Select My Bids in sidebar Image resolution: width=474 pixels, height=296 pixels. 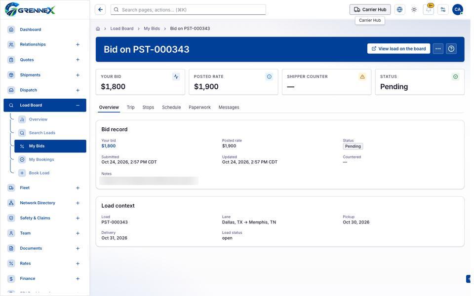pos(50,146)
